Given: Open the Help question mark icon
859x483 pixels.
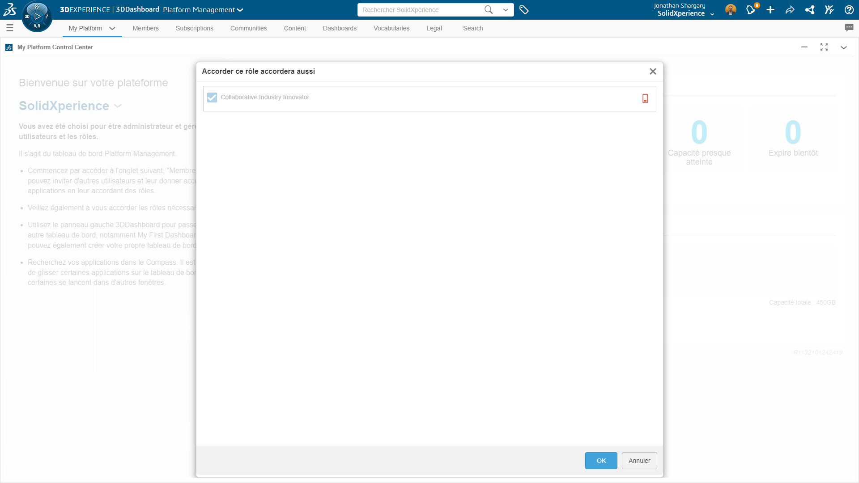Looking at the screenshot, I should point(849,10).
